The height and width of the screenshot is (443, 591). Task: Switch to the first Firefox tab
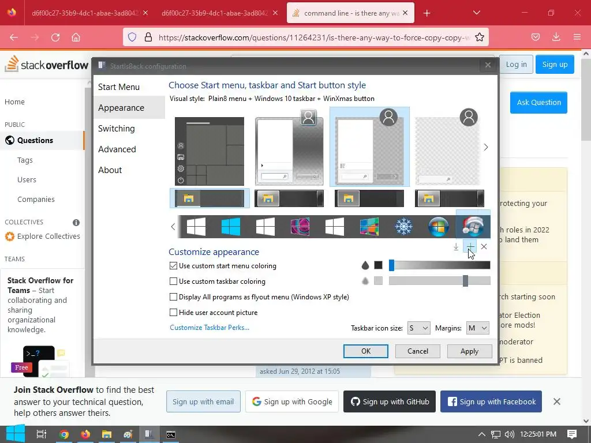click(85, 13)
